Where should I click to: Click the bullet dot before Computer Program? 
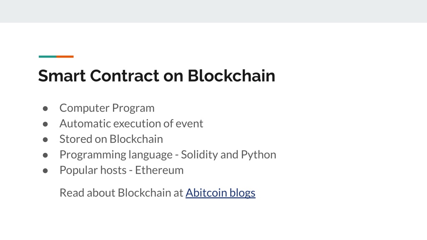point(45,109)
